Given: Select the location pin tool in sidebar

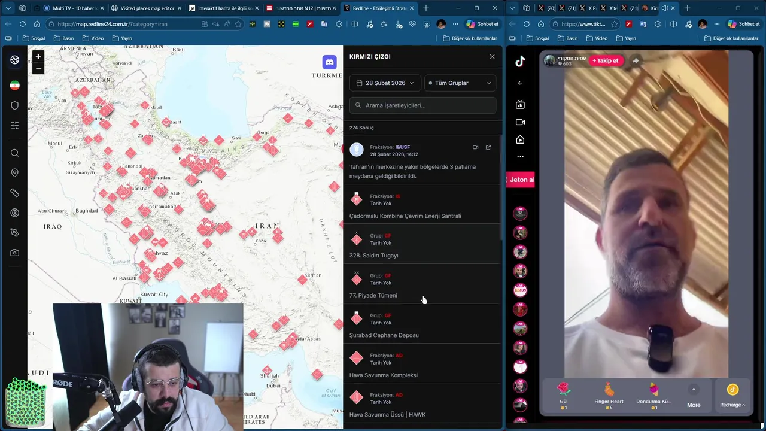Looking at the screenshot, I should pos(14,173).
